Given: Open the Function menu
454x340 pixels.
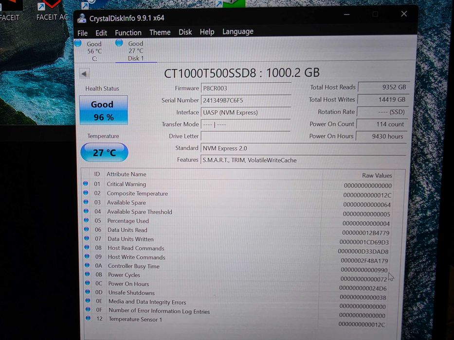Looking at the screenshot, I should (x=128, y=33).
